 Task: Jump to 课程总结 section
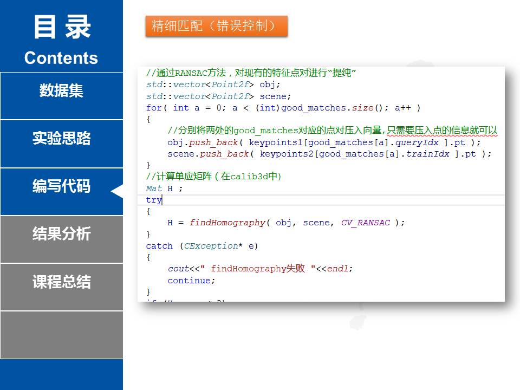coord(61,287)
